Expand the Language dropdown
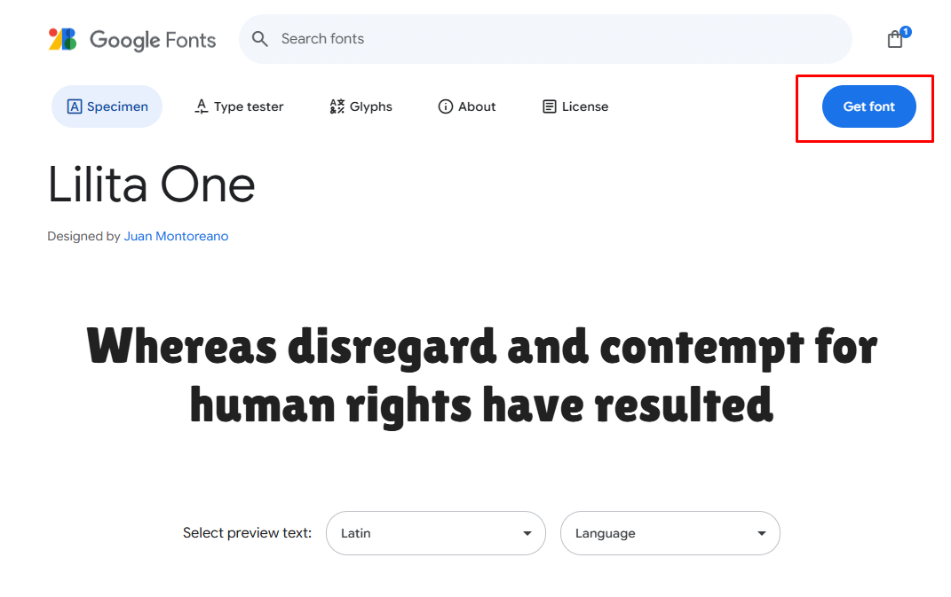The image size is (951, 597). 670,533
